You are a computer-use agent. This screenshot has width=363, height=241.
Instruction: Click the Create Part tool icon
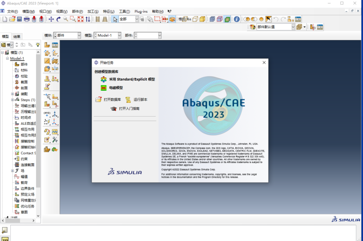click(x=47, y=45)
